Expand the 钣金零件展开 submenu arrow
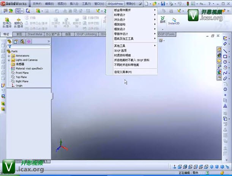The width and height of the screenshot is (232, 176). 155,10
